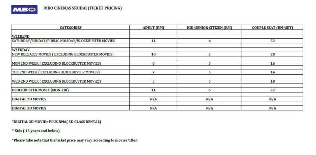Viewport: 316px width, 155px height.
Task: Click the New Releases Movies row label
Action: tap(63, 54)
